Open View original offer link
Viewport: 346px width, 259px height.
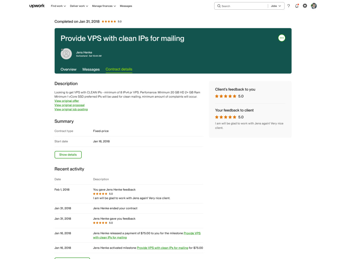[67, 101]
